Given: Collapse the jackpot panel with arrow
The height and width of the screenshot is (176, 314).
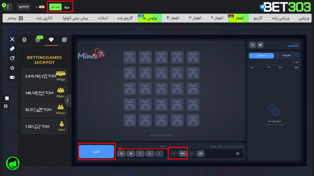Looking at the screenshot, I should tap(68, 100).
